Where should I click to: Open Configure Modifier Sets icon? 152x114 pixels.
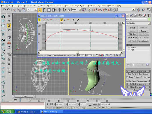click(148, 65)
